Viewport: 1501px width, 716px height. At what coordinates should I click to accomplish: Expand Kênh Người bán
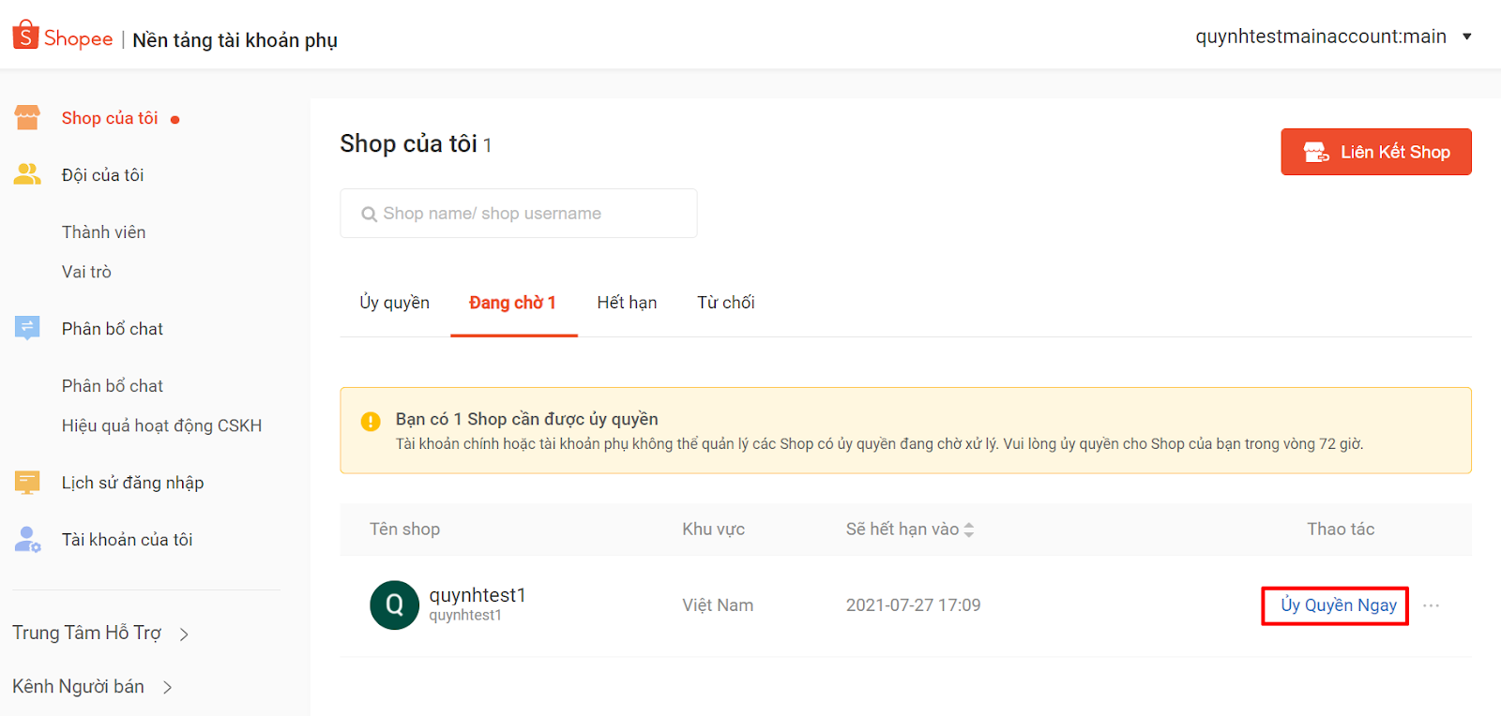[x=167, y=688]
